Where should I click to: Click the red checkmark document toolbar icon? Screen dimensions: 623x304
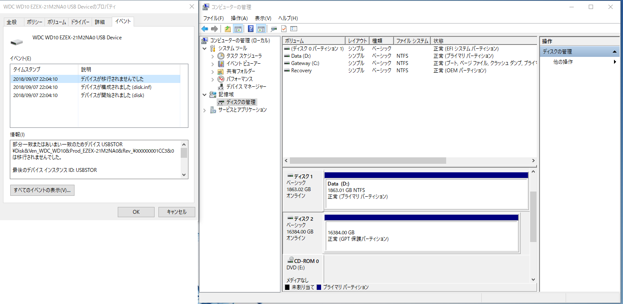point(283,29)
